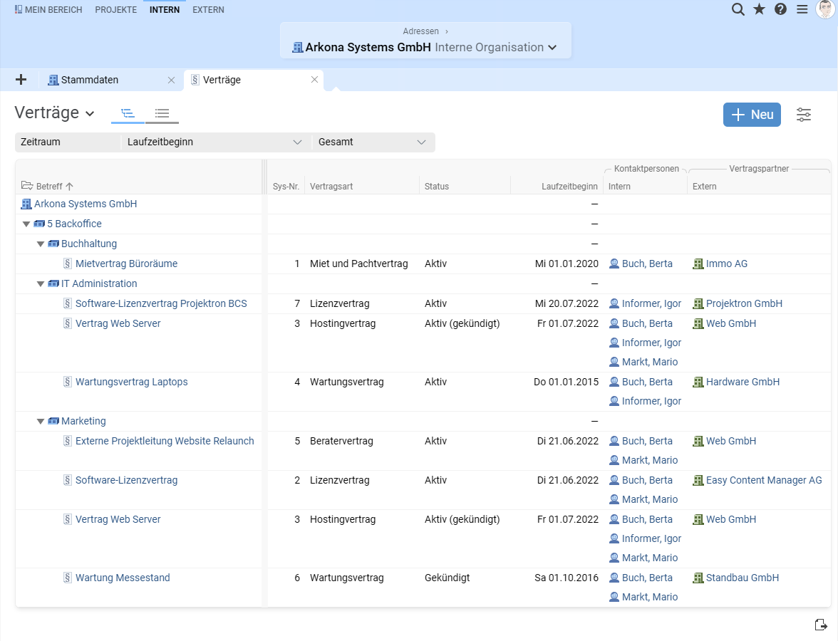838x641 pixels.
Task: Switch to tree view icon
Action: [x=127, y=113]
